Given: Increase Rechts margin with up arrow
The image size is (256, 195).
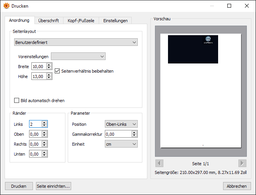Looking at the screenshot, I should [44, 143].
